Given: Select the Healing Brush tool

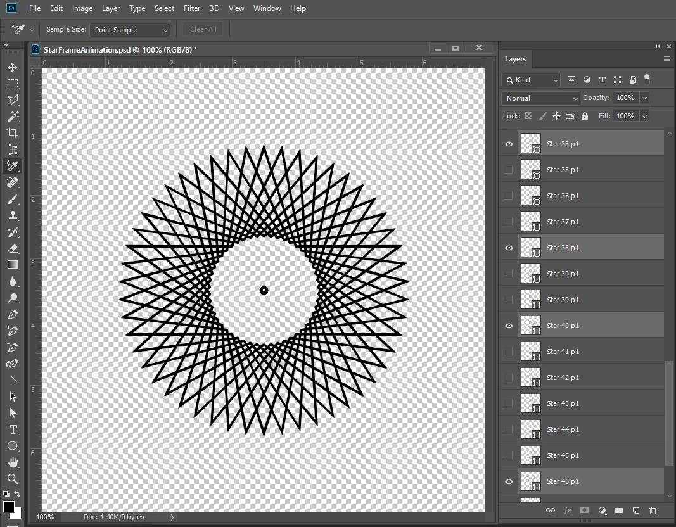Looking at the screenshot, I should click(x=13, y=182).
